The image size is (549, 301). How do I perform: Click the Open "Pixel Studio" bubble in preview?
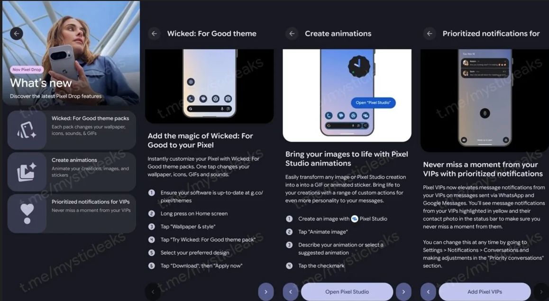(373, 102)
